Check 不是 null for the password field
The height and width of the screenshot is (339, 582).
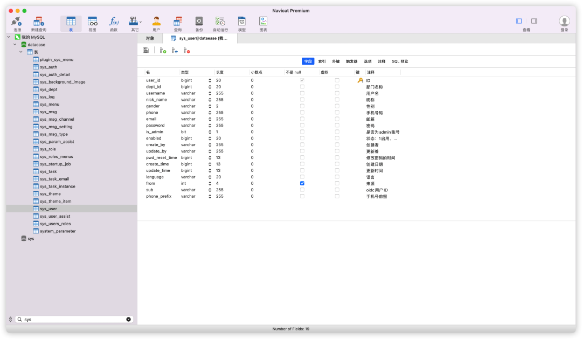(302, 125)
